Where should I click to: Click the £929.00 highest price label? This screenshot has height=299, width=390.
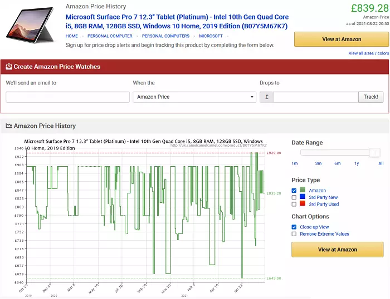pyautogui.click(x=274, y=153)
